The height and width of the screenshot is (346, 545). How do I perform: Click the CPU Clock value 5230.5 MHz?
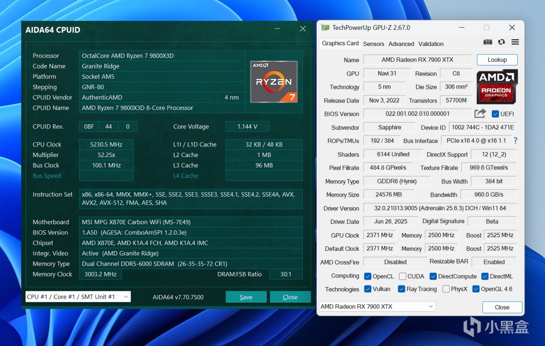[106, 144]
